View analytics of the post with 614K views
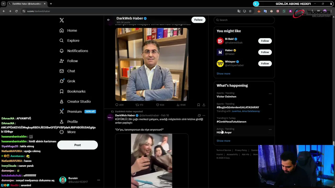Image resolution: width=335 pixels, height=188 pixels. click(x=181, y=105)
